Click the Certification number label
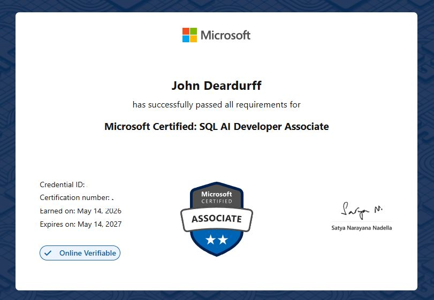The image size is (434, 300). (75, 198)
